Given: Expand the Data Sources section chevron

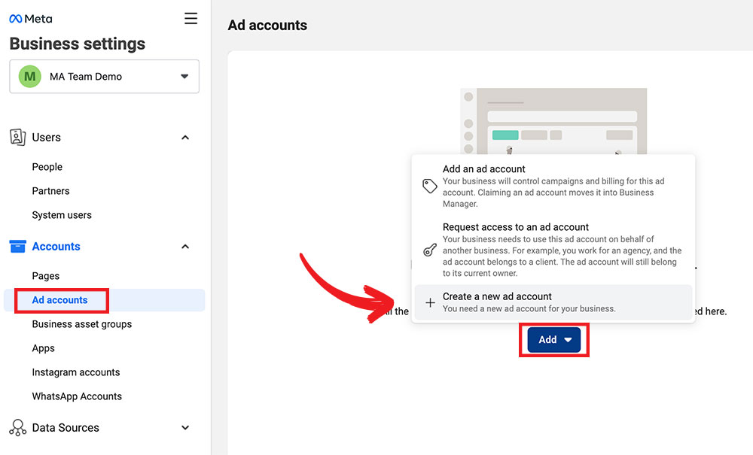Looking at the screenshot, I should pyautogui.click(x=185, y=428).
